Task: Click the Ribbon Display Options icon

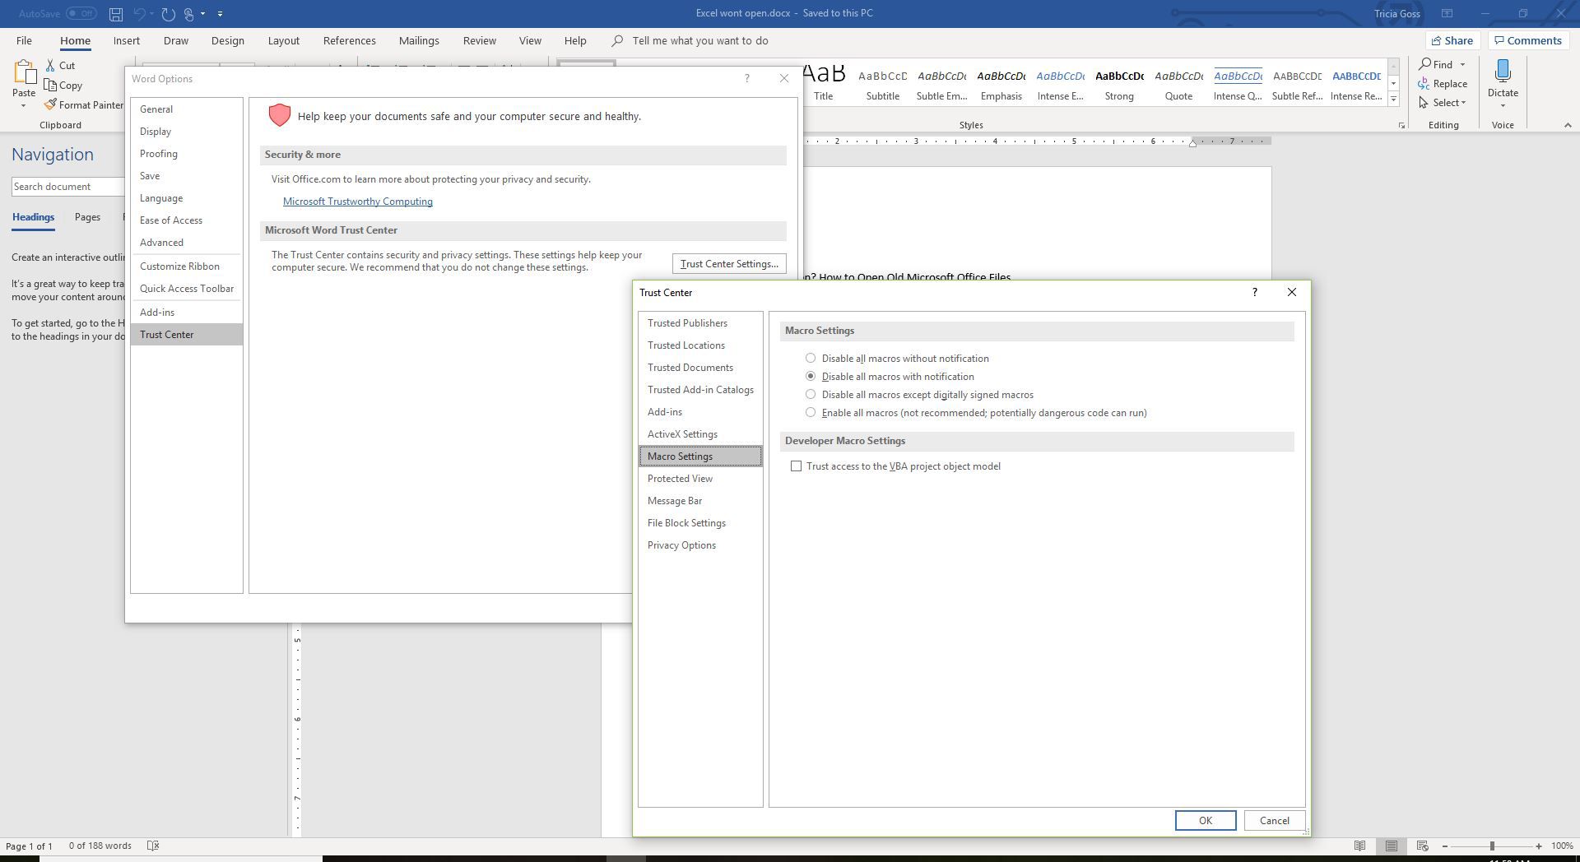Action: pyautogui.click(x=1447, y=13)
